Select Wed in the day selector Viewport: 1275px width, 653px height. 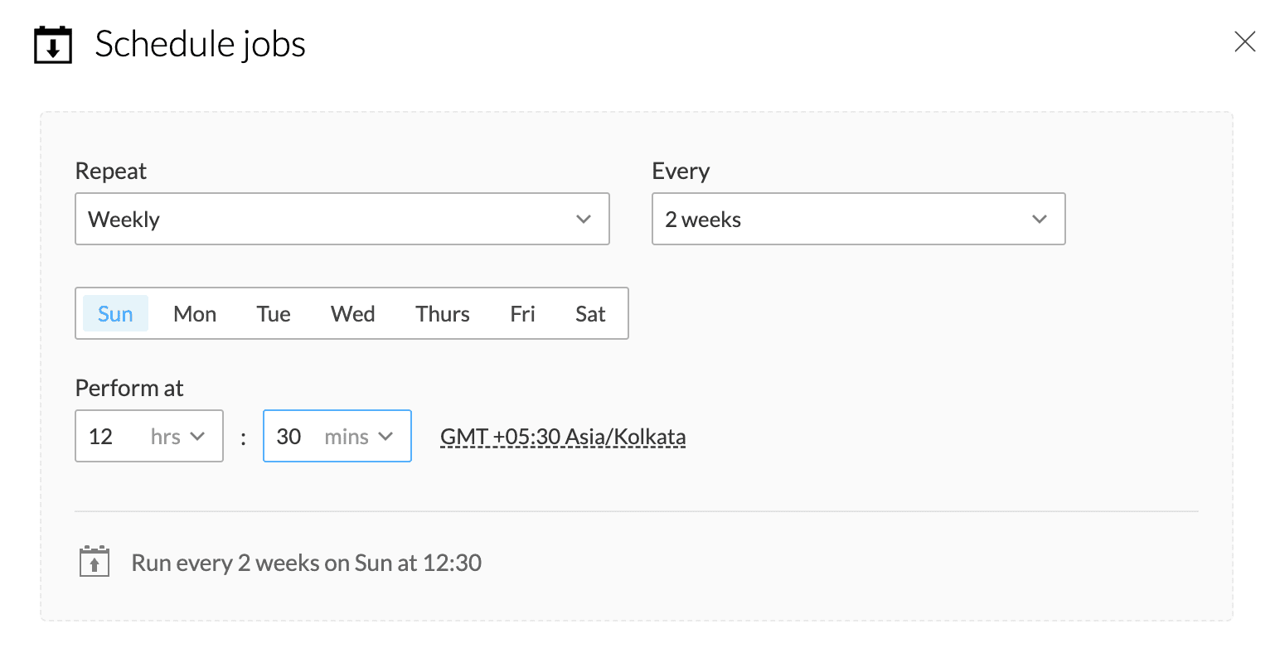tap(353, 313)
